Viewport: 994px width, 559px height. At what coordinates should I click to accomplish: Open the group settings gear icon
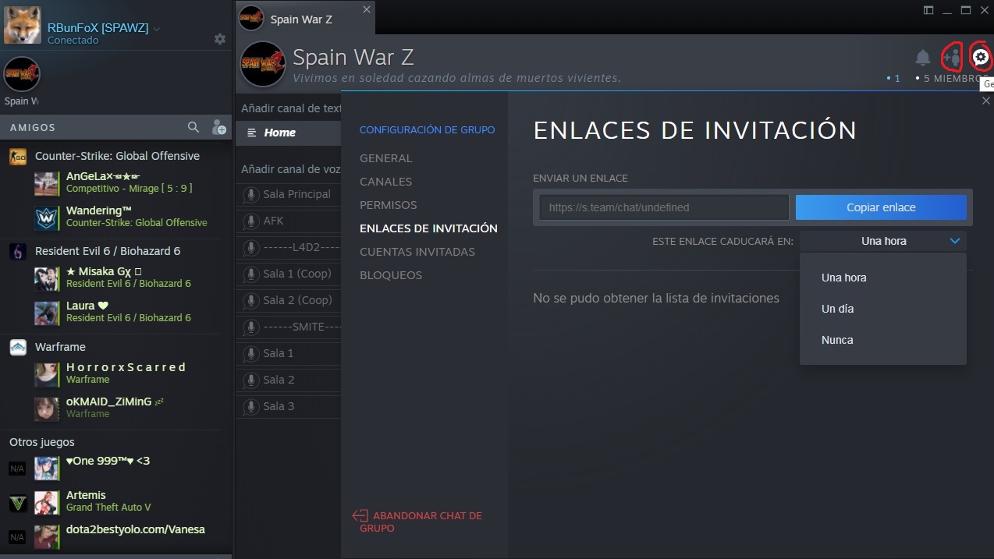tap(981, 57)
